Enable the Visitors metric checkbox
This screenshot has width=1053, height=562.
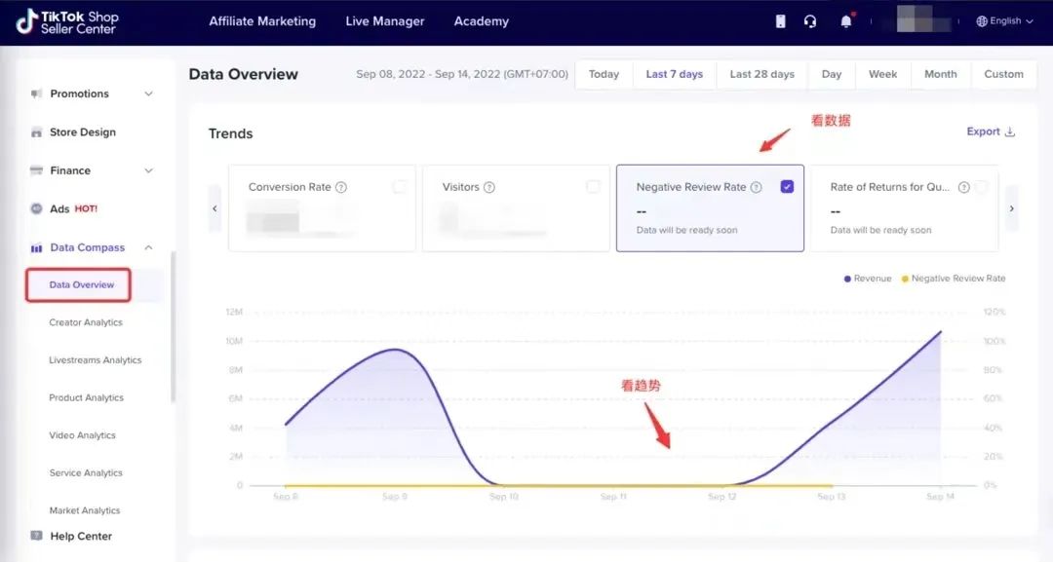pos(593,187)
